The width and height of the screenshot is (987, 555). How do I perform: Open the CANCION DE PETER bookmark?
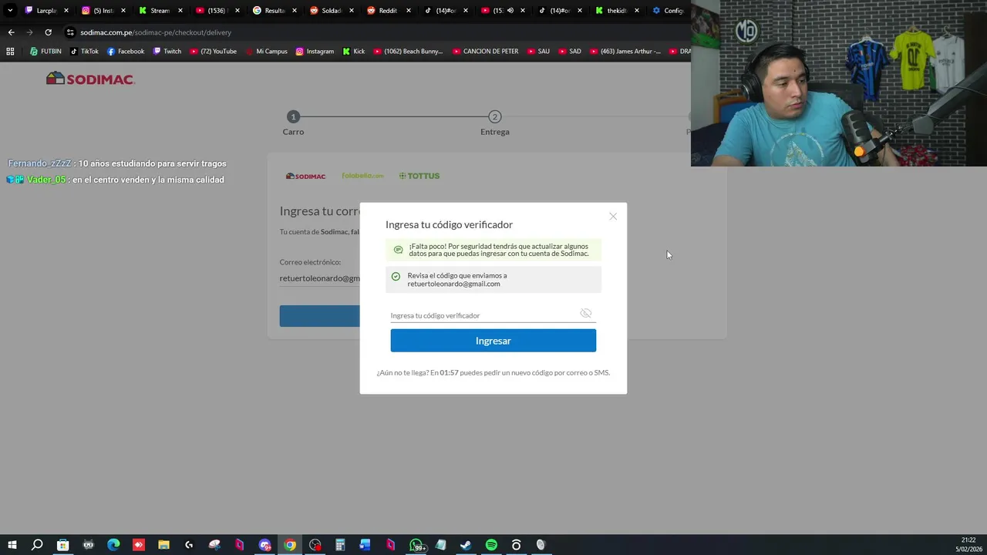click(486, 52)
